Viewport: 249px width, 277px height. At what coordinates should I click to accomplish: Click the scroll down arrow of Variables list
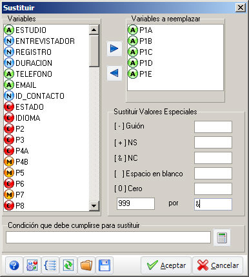click(x=94, y=206)
